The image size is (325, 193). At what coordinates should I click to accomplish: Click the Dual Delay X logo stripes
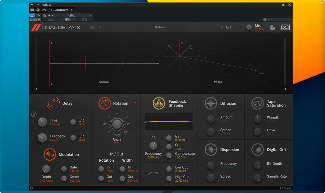36,27
